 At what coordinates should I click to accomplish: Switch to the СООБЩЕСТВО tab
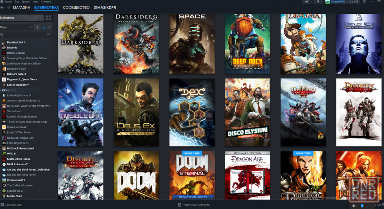[x=76, y=8]
